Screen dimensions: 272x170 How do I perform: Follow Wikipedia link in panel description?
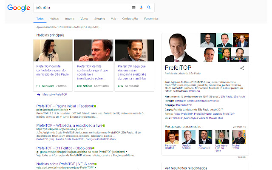(195, 91)
